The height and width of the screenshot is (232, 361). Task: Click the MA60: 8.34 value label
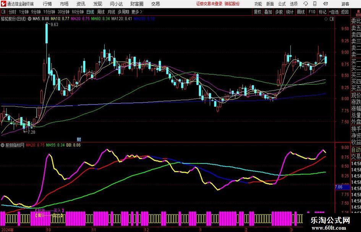click(100, 19)
